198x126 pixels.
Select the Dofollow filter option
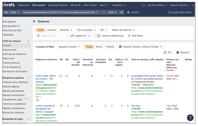click(52, 30)
